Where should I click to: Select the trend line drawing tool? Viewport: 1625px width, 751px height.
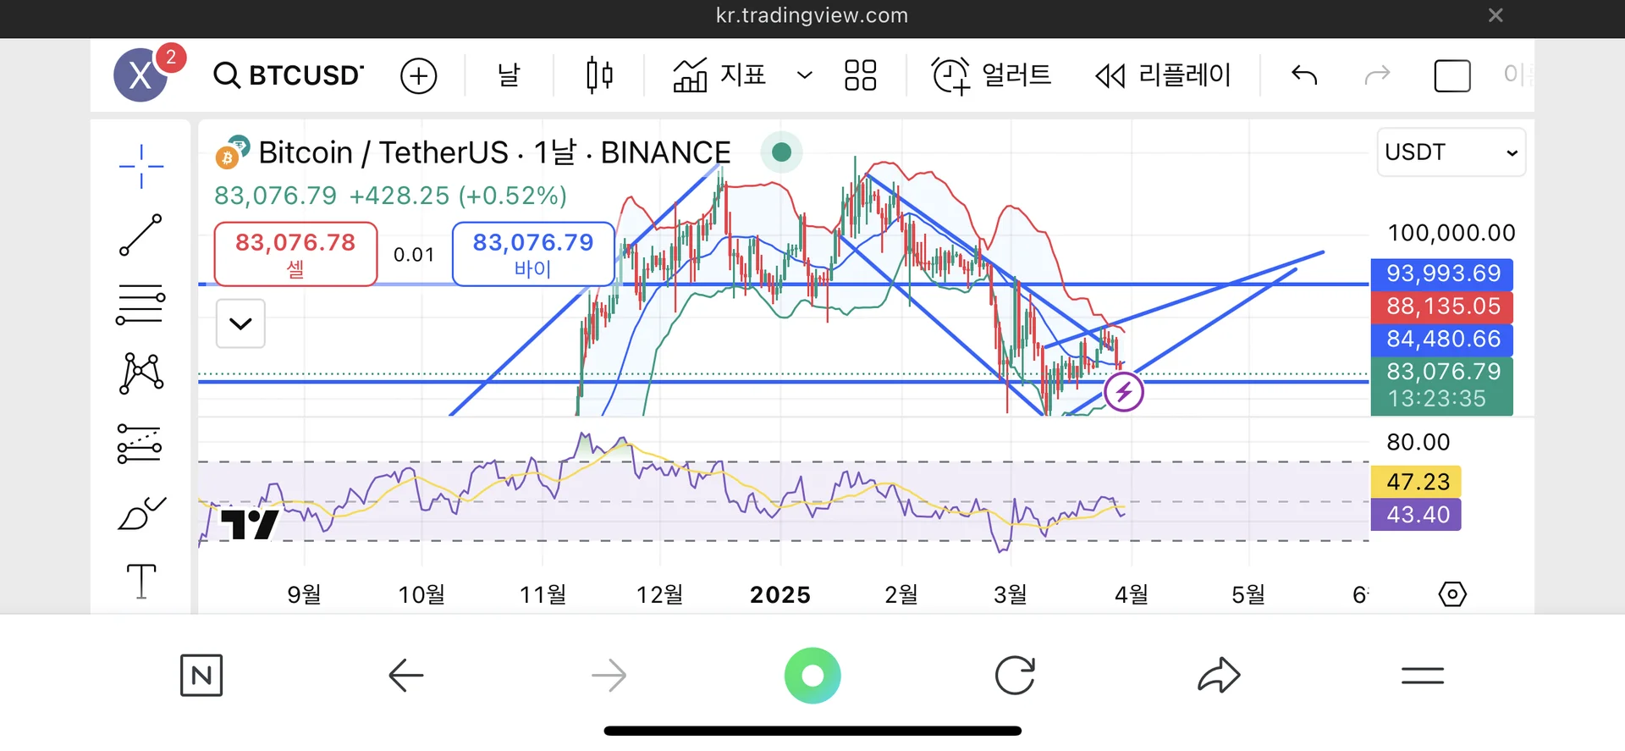140,235
